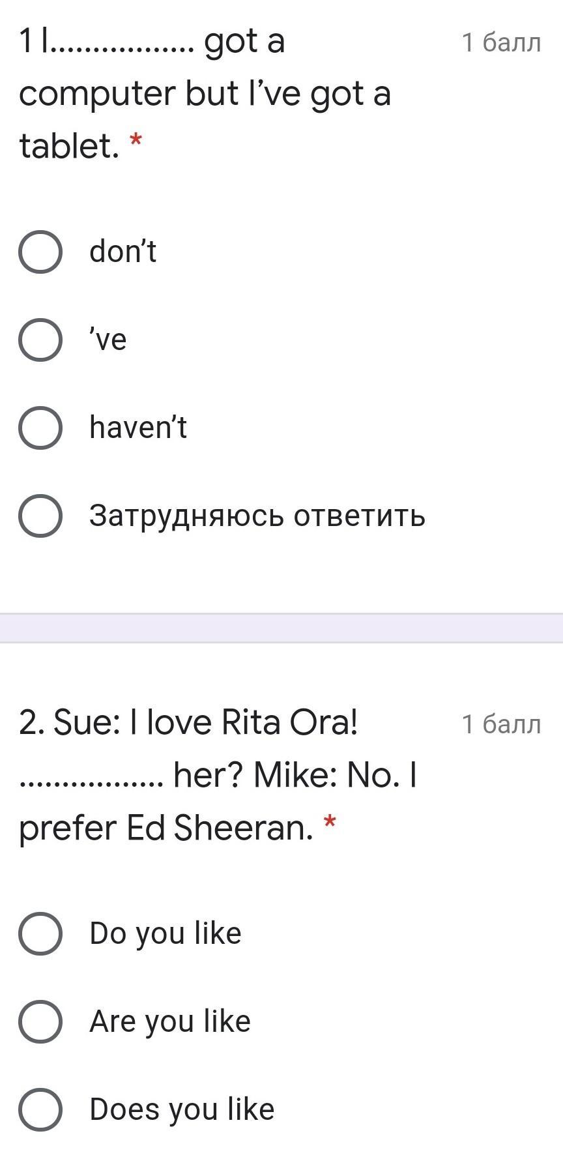This screenshot has width=563, height=1172.
Task: Click the red required asterisk after "tablet."
Action: (136, 141)
